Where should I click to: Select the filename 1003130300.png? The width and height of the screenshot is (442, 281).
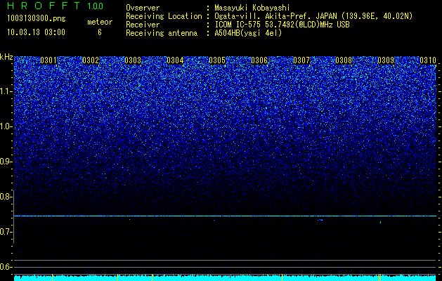37,18
